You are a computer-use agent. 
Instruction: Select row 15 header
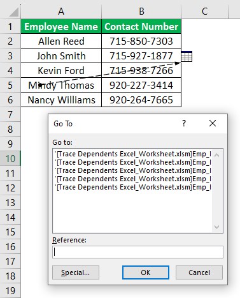click(x=10, y=232)
